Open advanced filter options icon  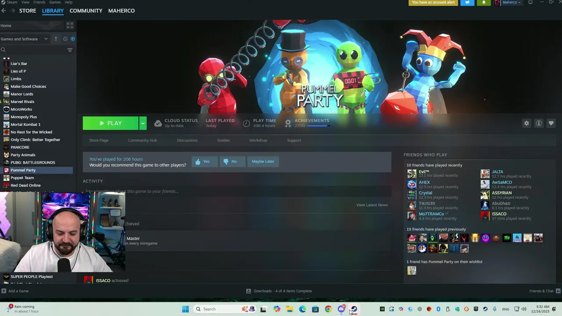click(70, 50)
